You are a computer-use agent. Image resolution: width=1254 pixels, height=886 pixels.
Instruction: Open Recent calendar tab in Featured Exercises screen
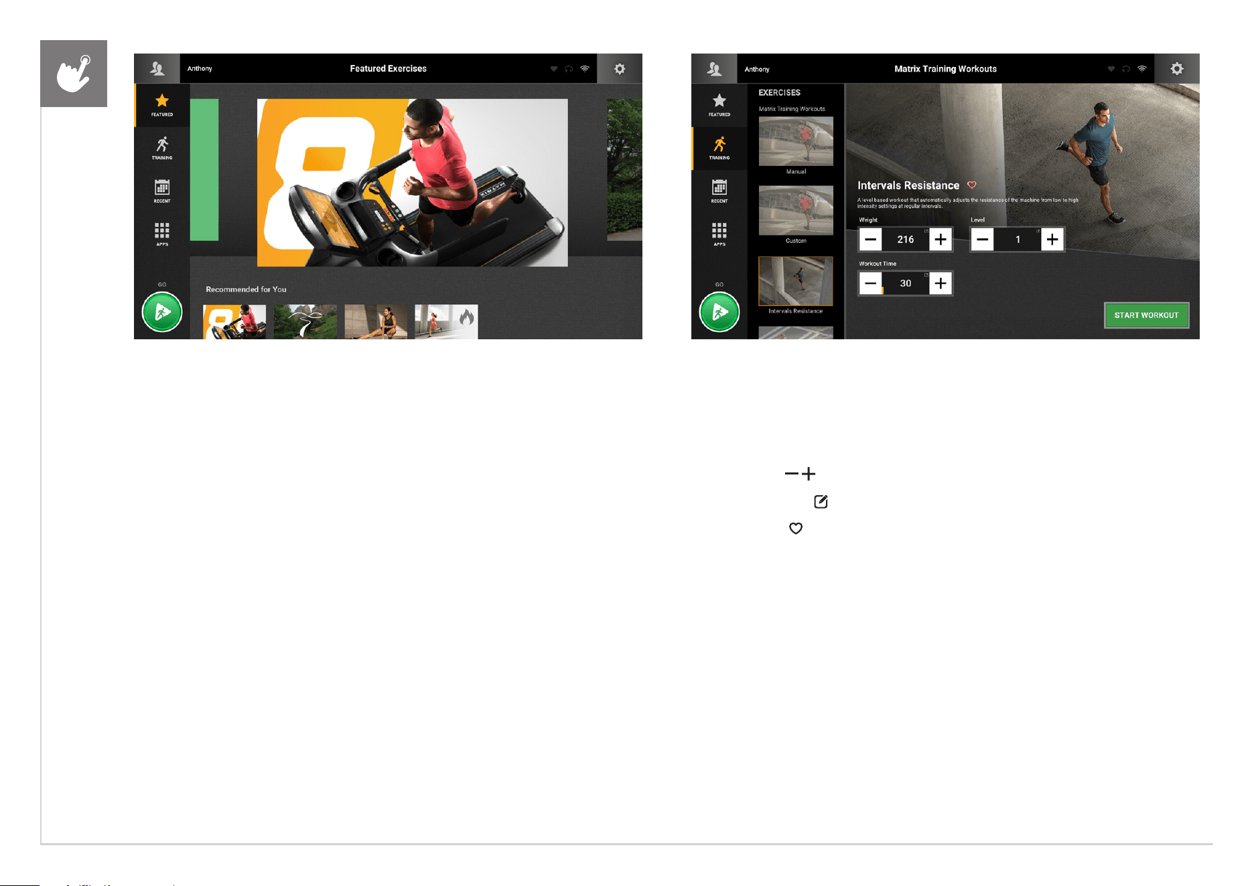pyautogui.click(x=162, y=191)
